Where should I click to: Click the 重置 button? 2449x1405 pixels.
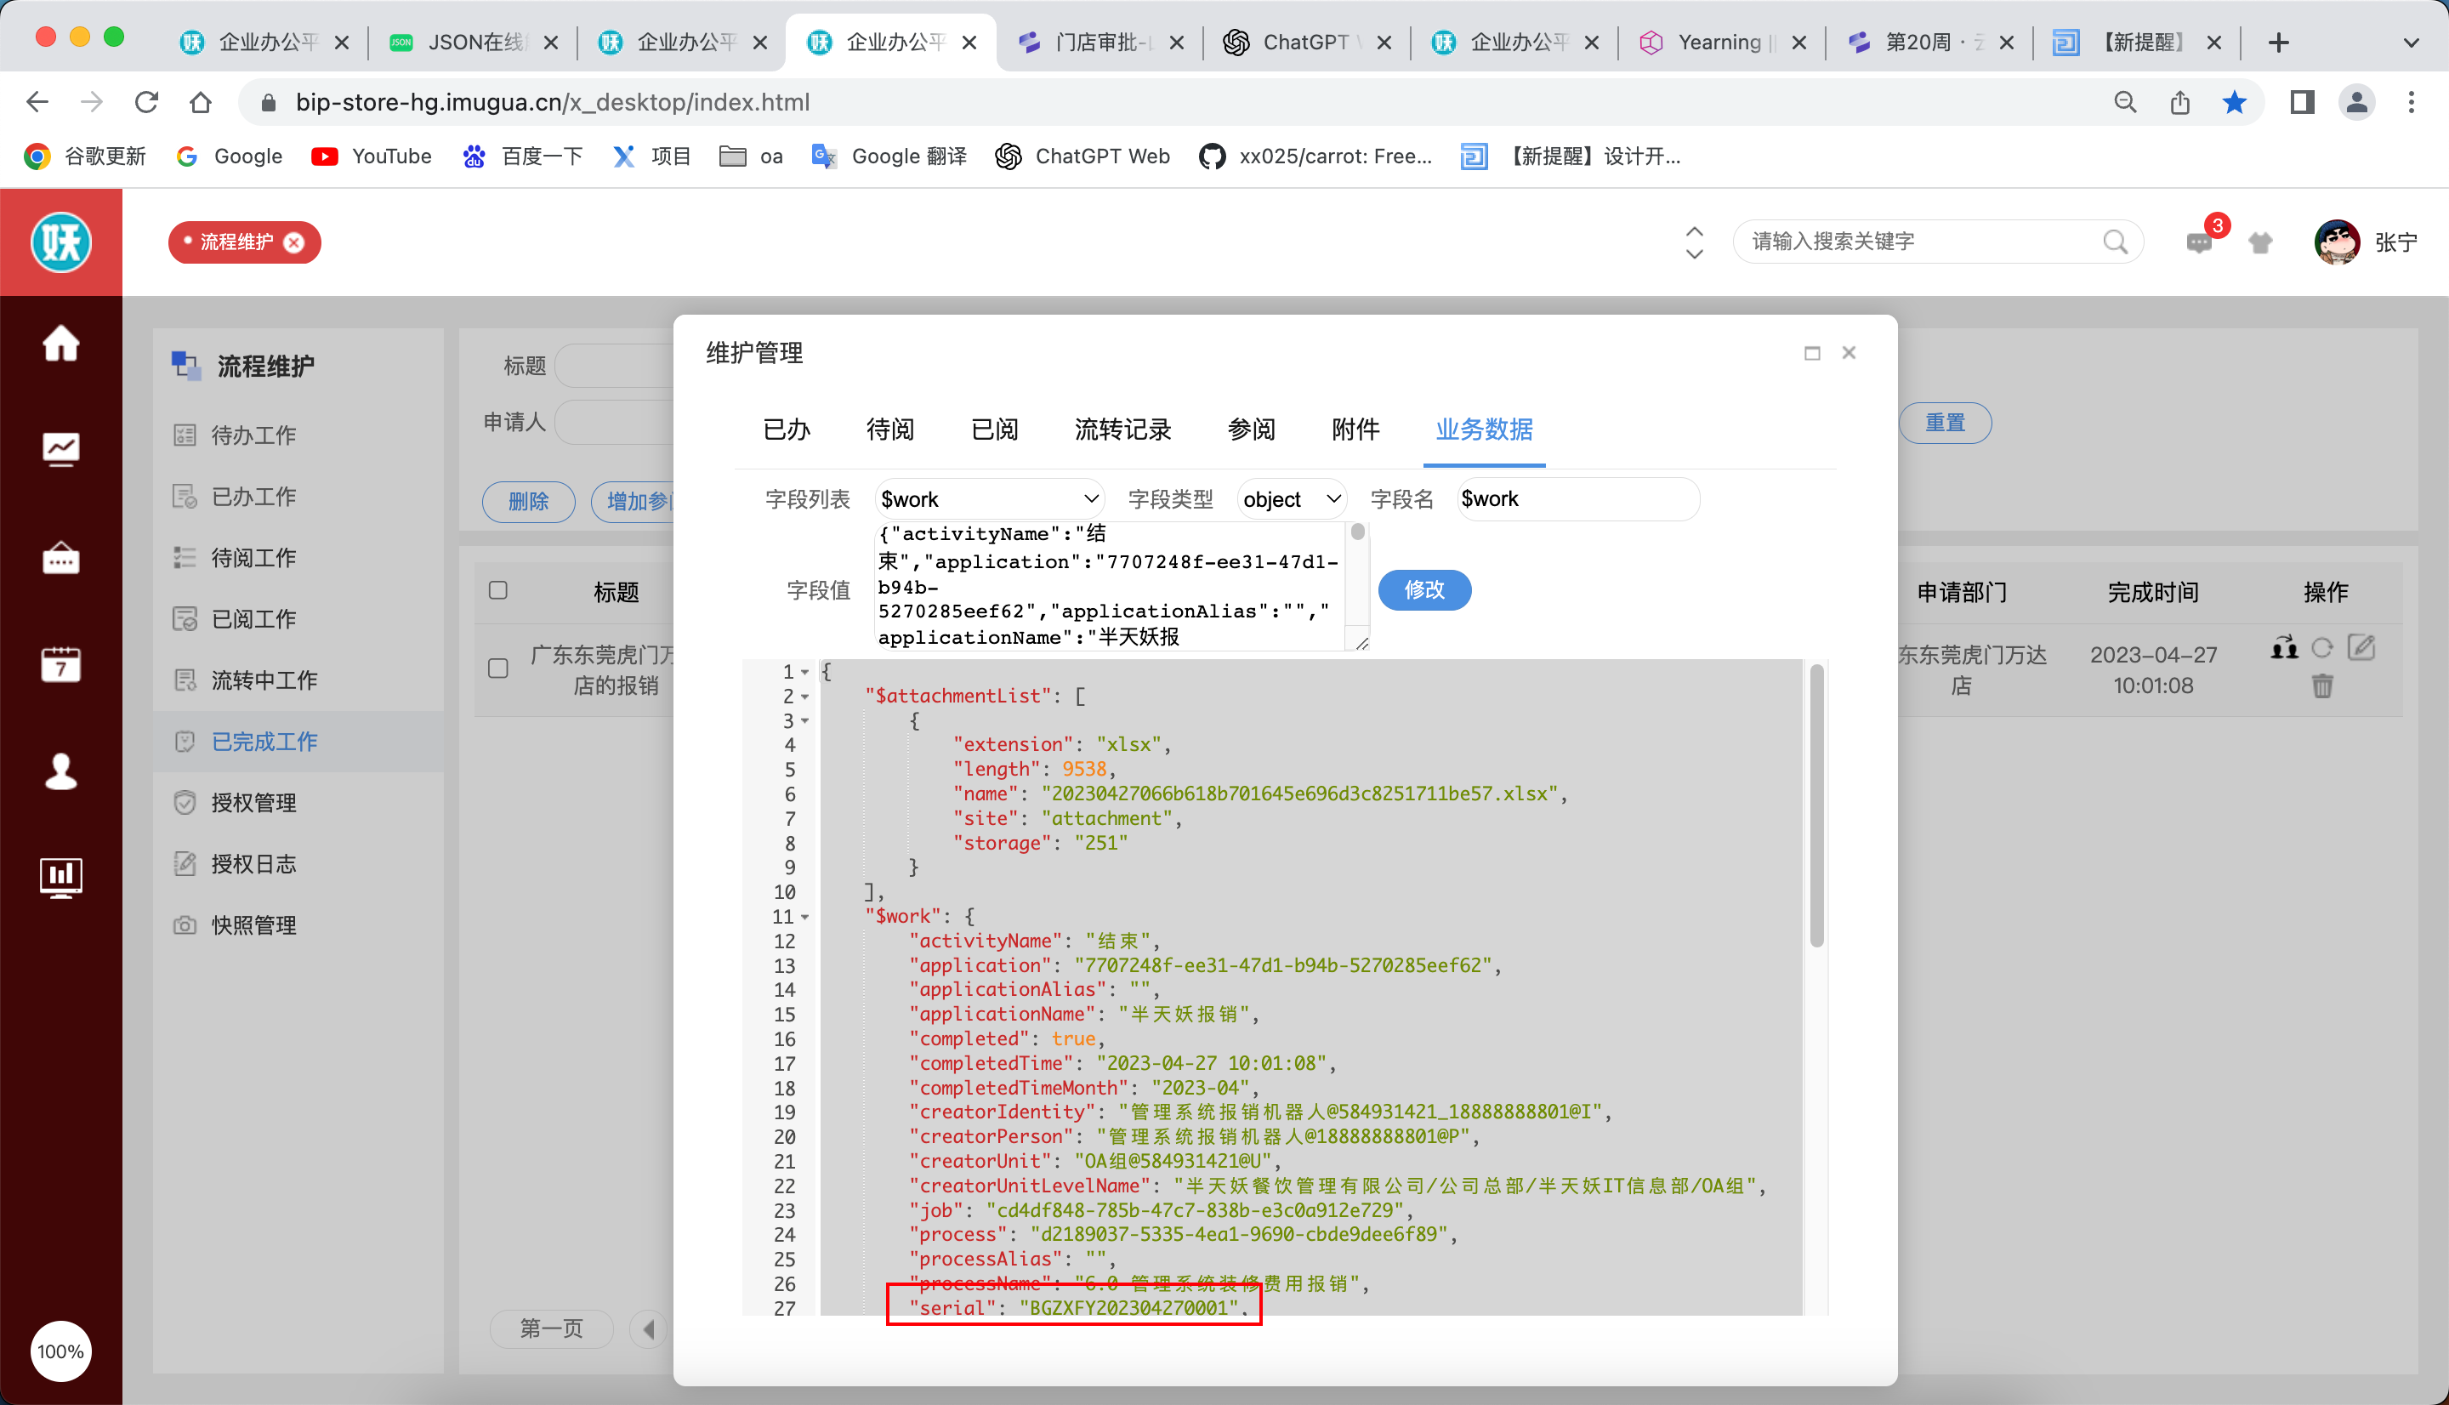(1944, 423)
